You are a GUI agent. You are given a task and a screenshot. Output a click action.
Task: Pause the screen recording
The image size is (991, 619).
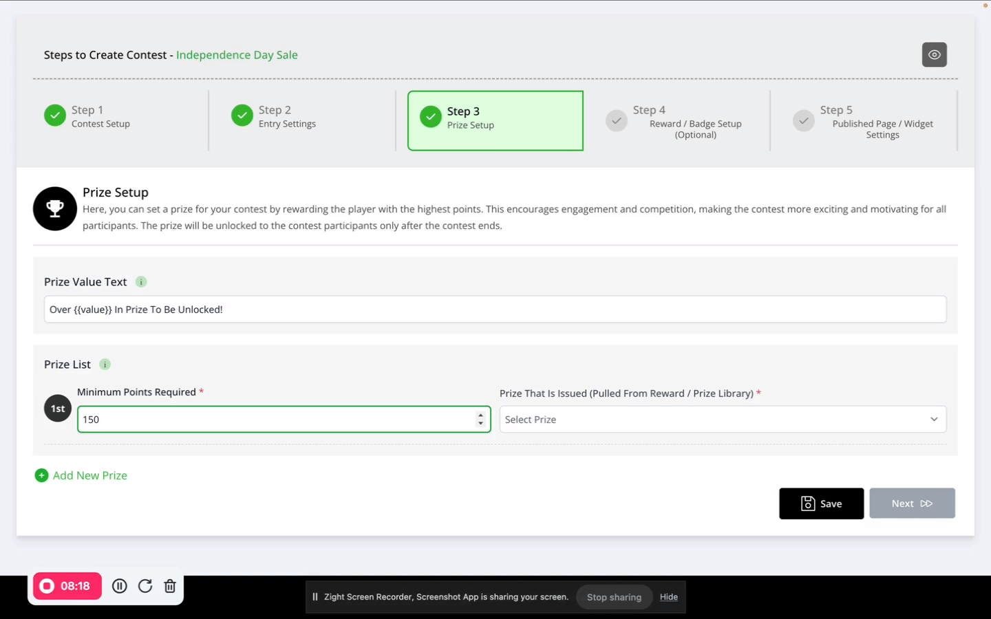120,586
